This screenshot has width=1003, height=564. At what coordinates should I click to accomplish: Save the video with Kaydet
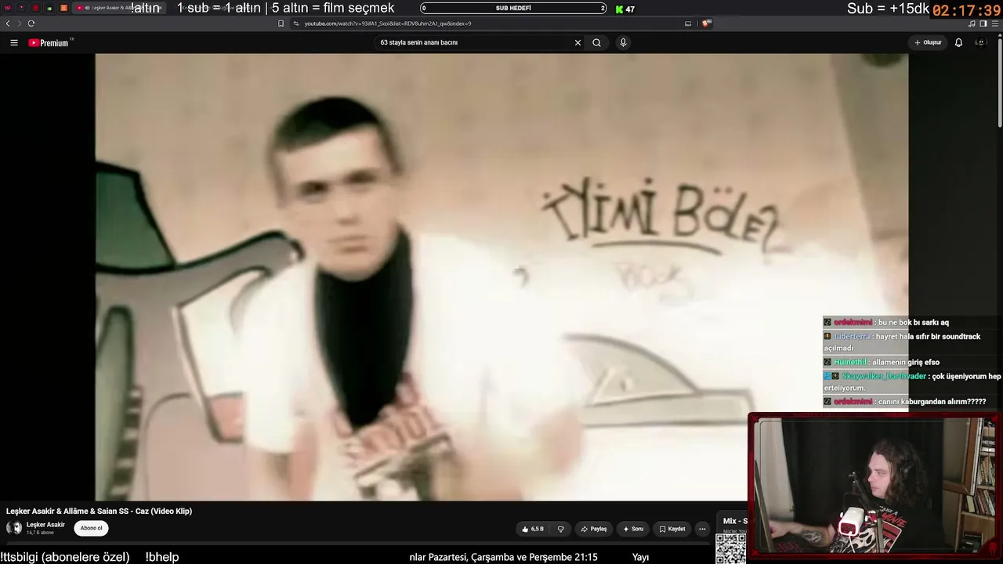point(672,529)
